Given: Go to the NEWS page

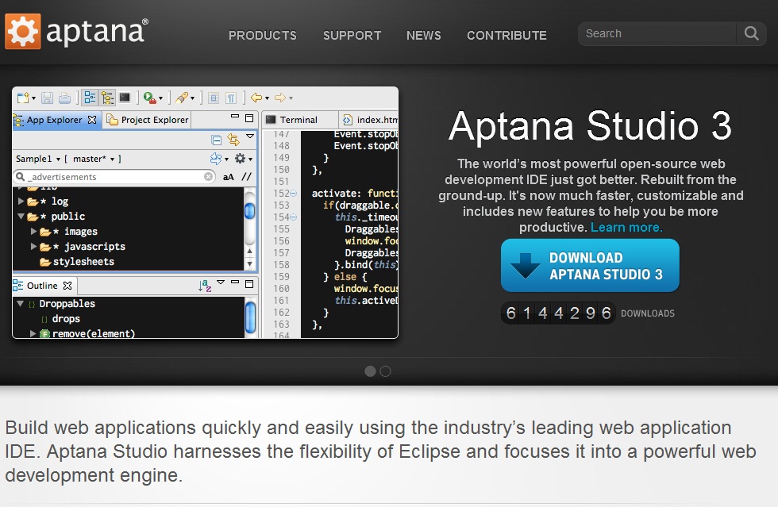Looking at the screenshot, I should click(424, 36).
